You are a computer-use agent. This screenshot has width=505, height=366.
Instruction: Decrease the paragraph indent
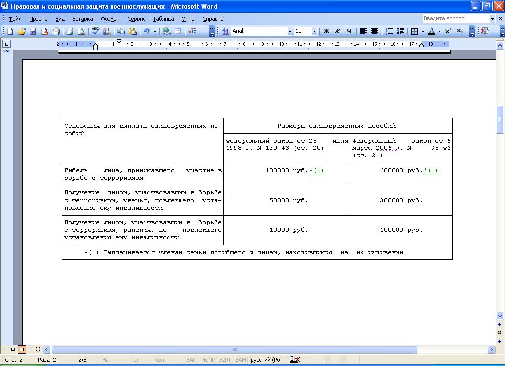point(400,31)
